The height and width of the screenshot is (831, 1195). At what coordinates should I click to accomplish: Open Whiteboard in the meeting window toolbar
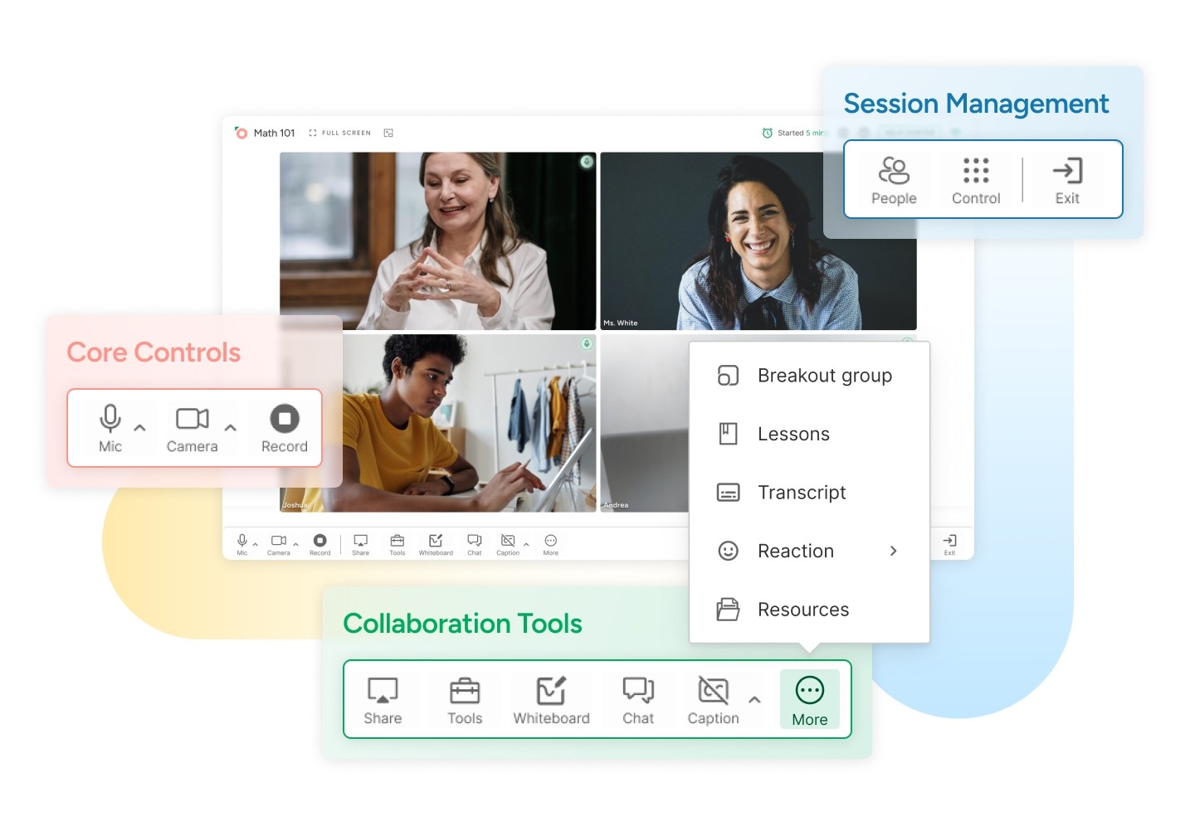[x=436, y=544]
